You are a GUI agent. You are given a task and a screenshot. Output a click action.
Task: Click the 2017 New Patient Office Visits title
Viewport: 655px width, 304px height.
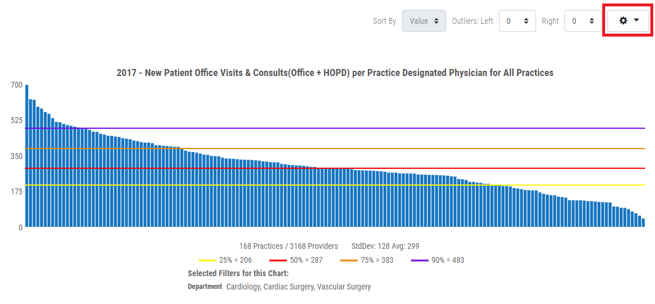click(335, 73)
